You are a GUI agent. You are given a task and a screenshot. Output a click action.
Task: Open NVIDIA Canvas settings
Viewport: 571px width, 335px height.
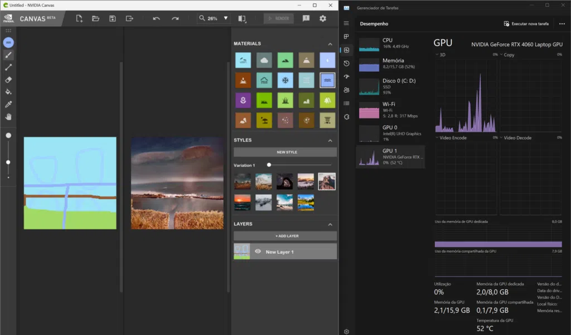pyautogui.click(x=322, y=18)
